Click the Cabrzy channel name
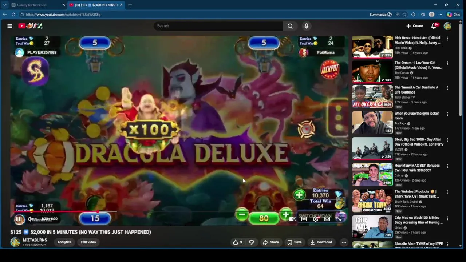The image size is (466, 262). click(x=399, y=176)
